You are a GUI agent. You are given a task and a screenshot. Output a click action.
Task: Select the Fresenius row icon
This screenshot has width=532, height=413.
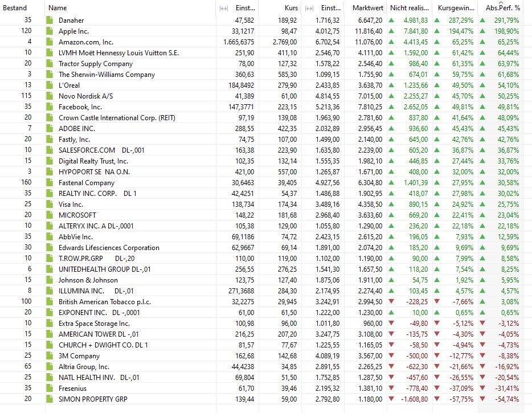point(50,389)
